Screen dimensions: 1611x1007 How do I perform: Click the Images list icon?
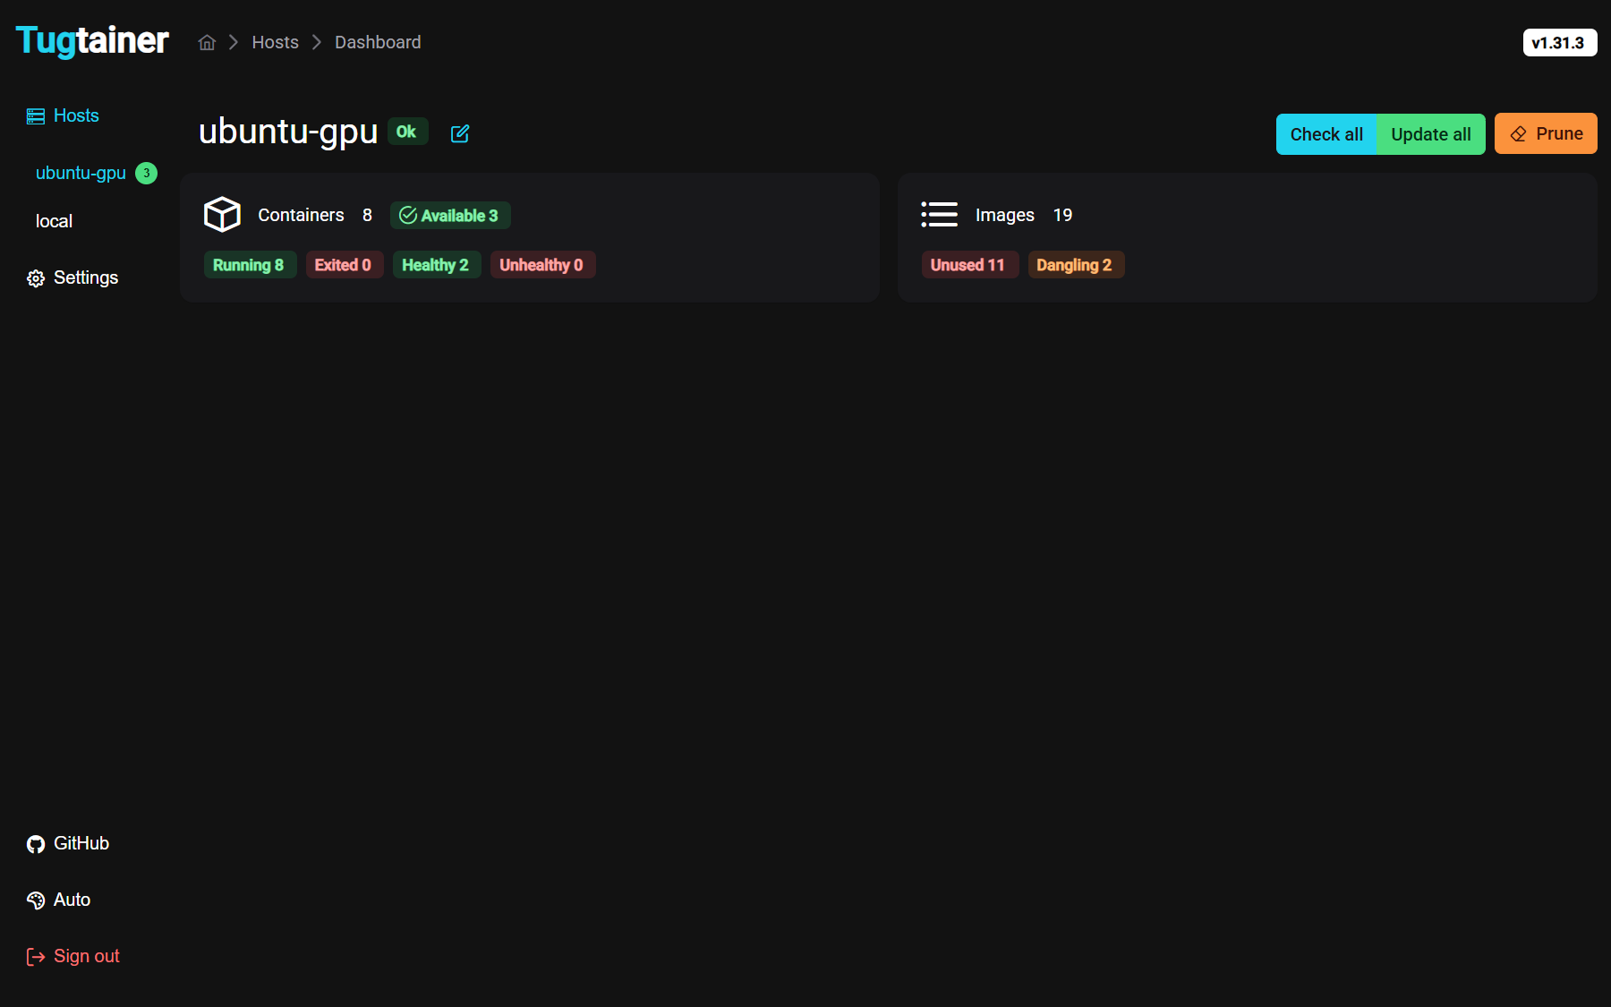[940, 215]
